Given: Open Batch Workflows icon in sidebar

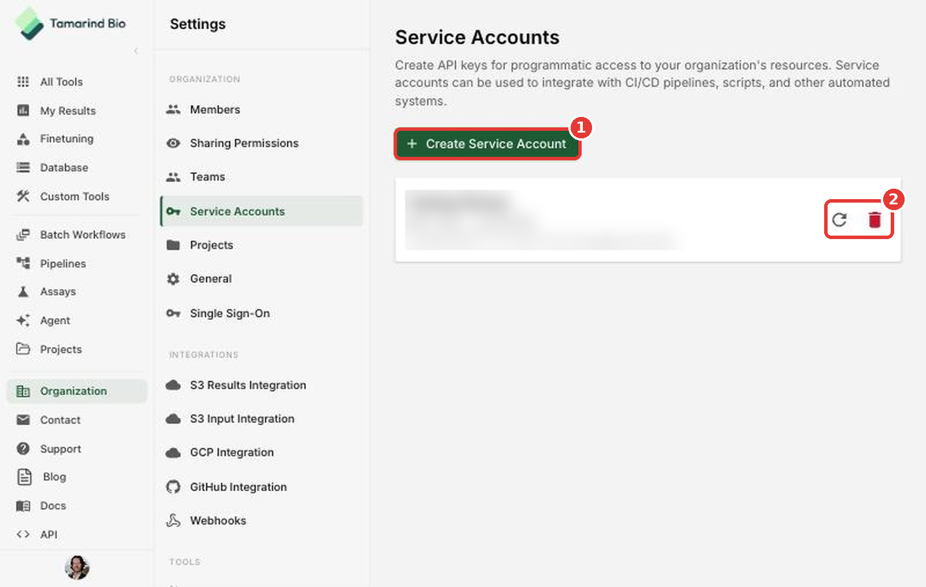Looking at the screenshot, I should coord(23,234).
